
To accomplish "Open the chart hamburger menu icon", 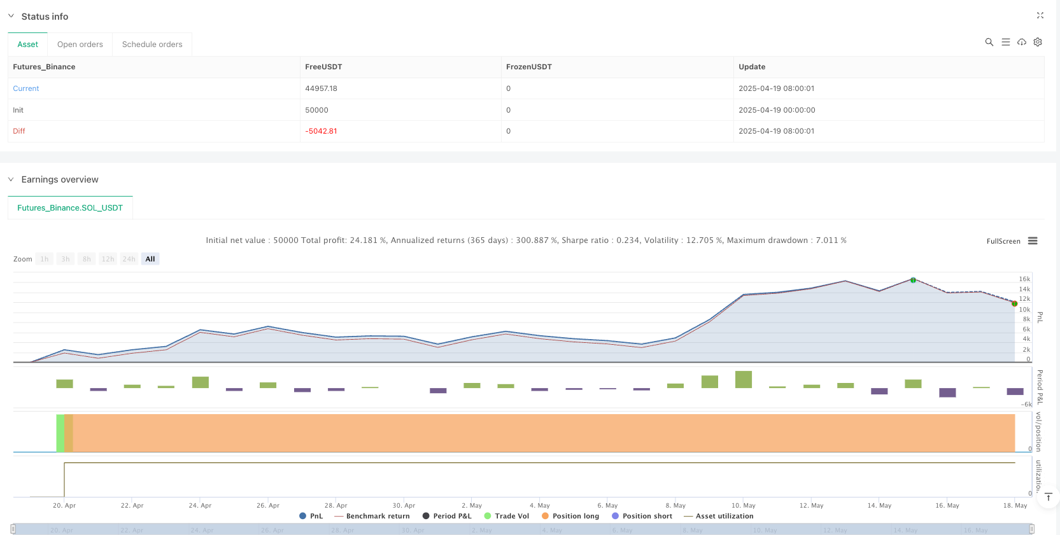I will 1033,241.
